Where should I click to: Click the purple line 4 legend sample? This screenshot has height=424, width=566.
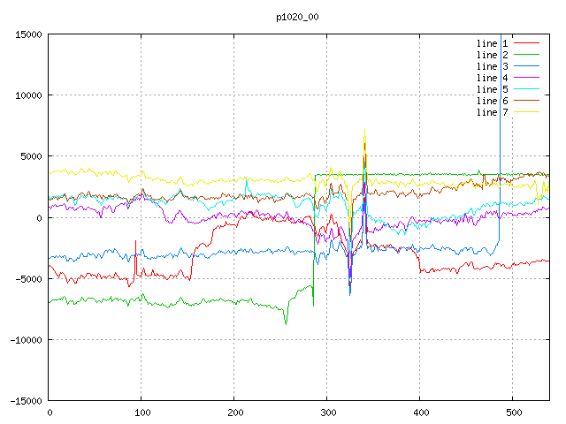(x=527, y=78)
